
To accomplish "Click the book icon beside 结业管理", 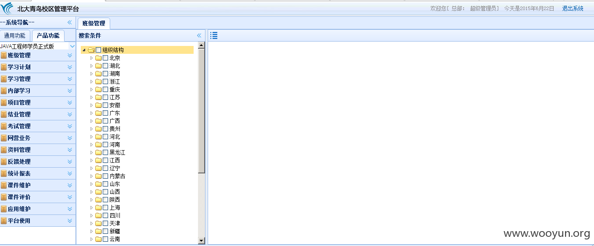I will tap(4, 114).
